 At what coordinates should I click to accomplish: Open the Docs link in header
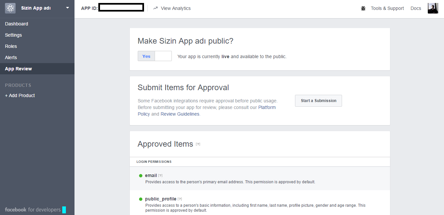pyautogui.click(x=416, y=8)
